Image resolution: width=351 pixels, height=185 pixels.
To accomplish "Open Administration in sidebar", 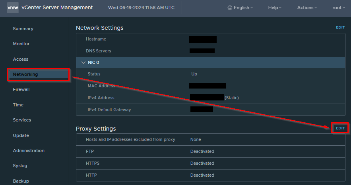I will click(29, 150).
